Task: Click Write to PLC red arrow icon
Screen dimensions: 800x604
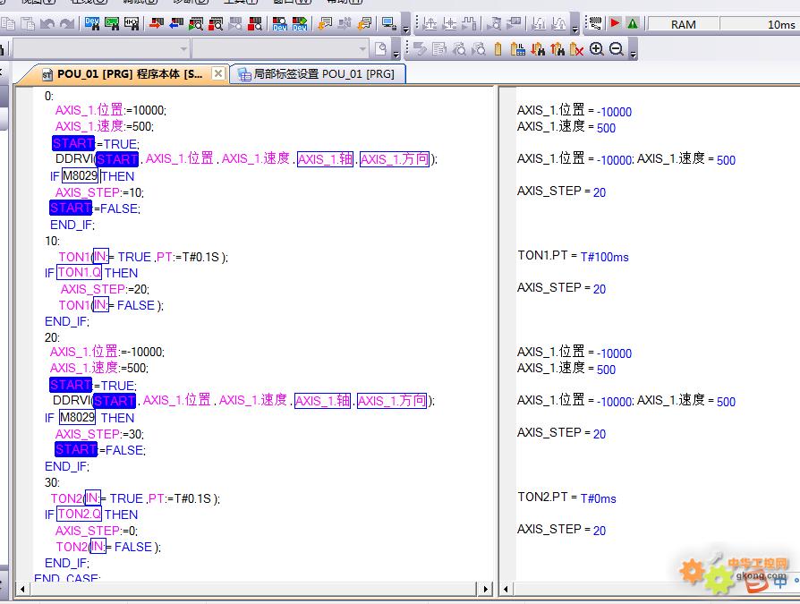Action: click(157, 23)
